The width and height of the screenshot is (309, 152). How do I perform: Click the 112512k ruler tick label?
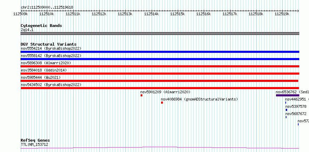pos(99,14)
